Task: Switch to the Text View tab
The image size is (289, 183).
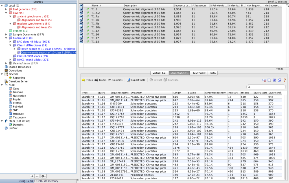Action: coord(199,73)
